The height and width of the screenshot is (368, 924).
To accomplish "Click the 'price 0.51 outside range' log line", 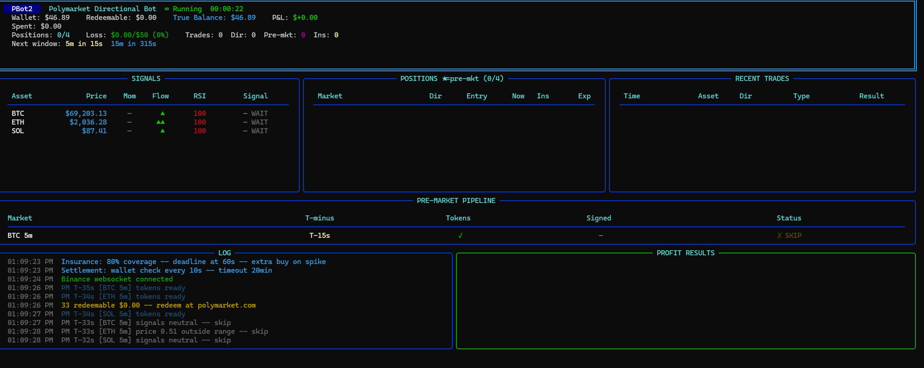I will pos(165,331).
